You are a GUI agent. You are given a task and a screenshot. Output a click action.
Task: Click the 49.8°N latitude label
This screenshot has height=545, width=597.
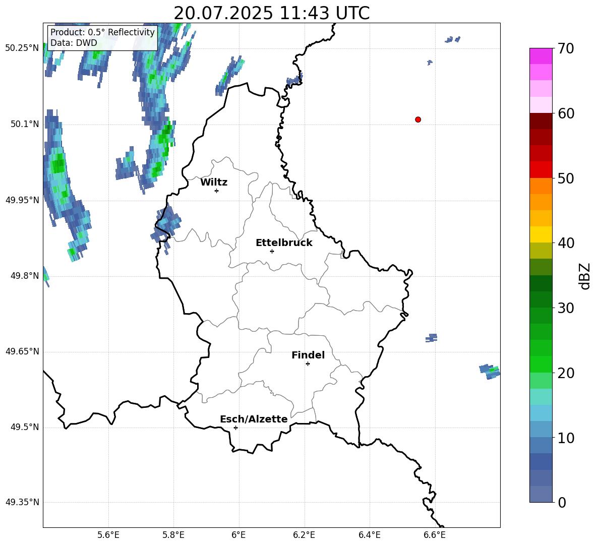[25, 276]
